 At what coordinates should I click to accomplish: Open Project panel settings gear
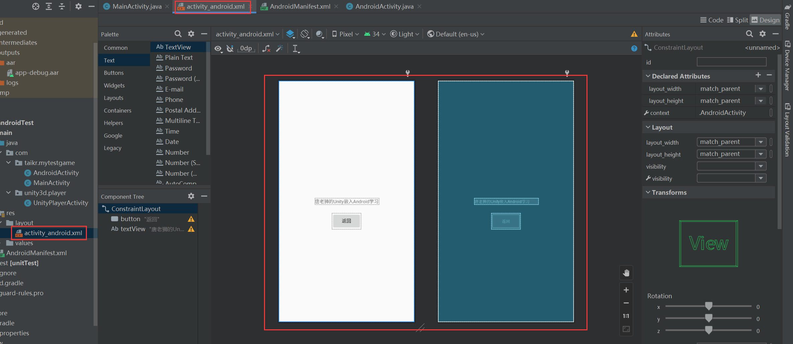click(x=79, y=6)
